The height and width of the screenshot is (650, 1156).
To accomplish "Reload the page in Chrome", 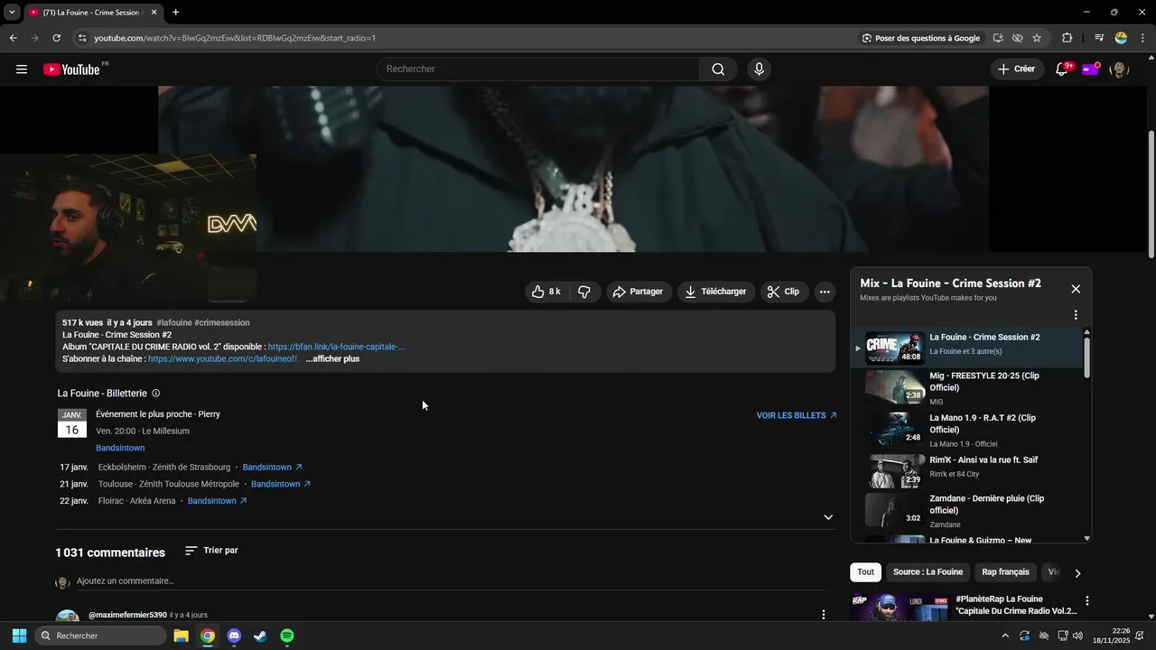I will point(56,38).
